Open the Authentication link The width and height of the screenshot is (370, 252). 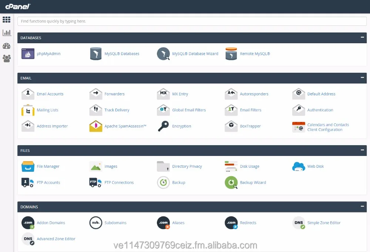[x=320, y=110]
